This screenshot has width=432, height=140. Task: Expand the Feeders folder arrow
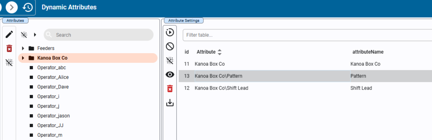pos(23,48)
